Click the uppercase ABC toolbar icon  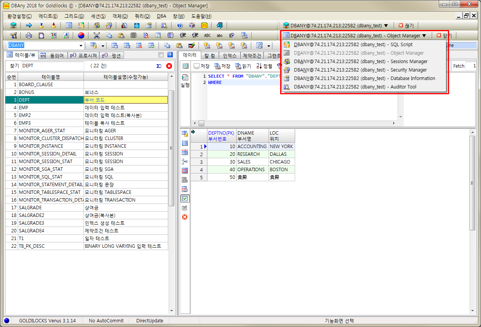207,35
